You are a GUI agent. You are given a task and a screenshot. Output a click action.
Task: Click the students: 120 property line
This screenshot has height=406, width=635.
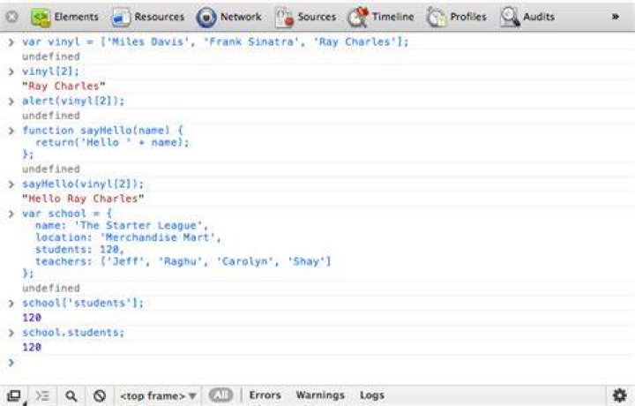click(x=79, y=250)
